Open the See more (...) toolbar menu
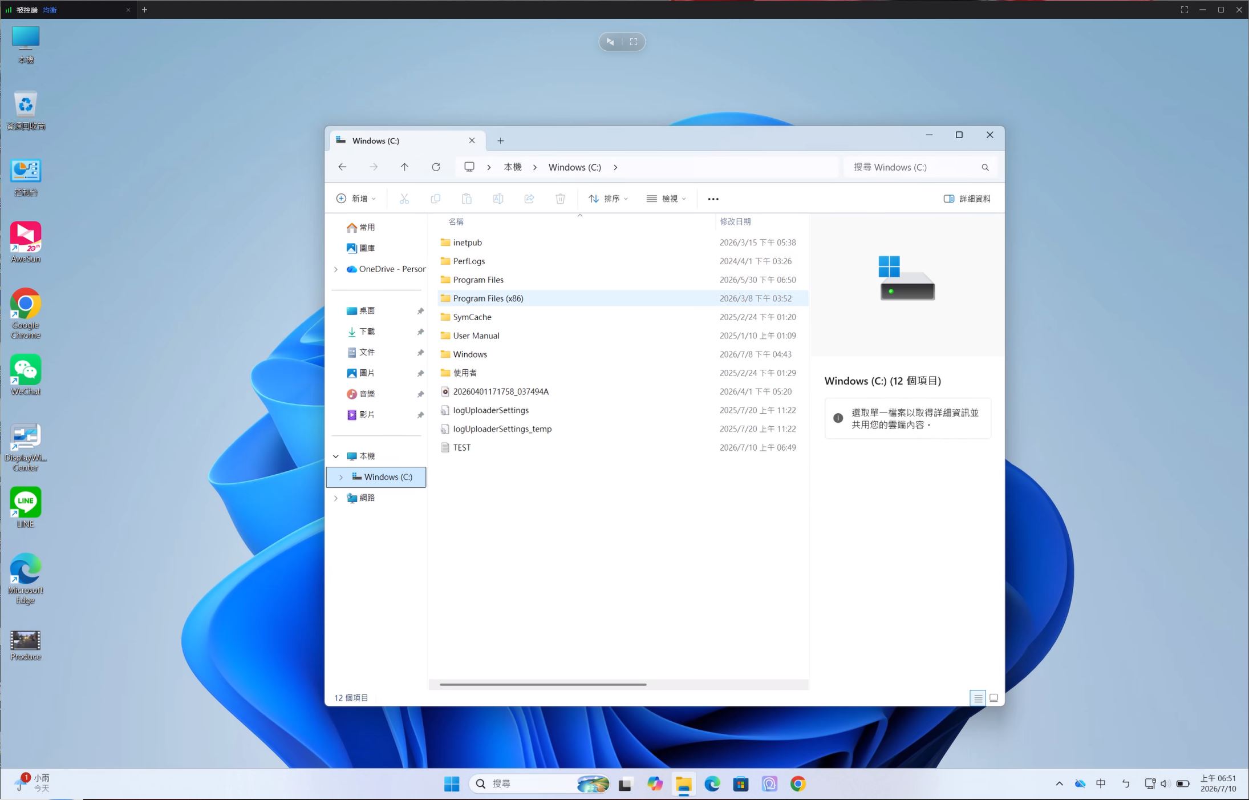1249x800 pixels. [x=713, y=199]
